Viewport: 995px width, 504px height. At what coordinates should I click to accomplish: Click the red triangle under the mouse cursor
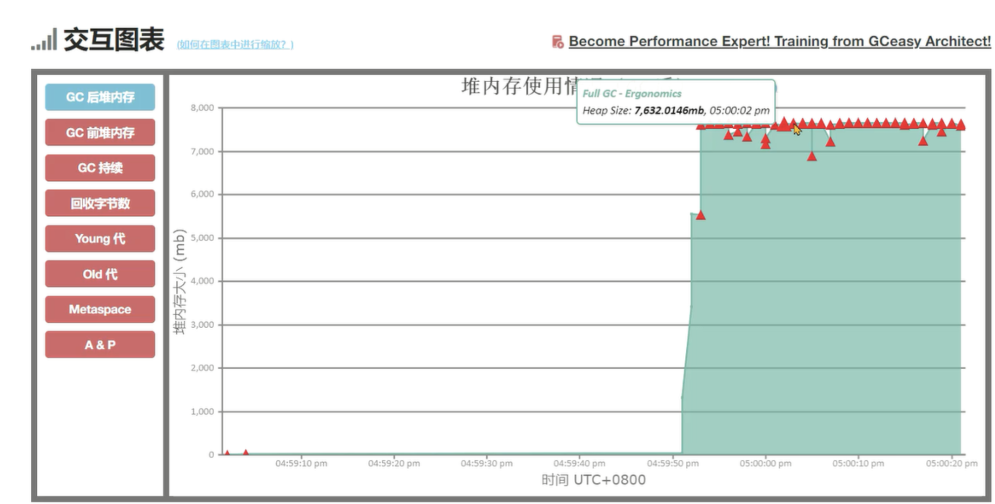tap(793, 124)
